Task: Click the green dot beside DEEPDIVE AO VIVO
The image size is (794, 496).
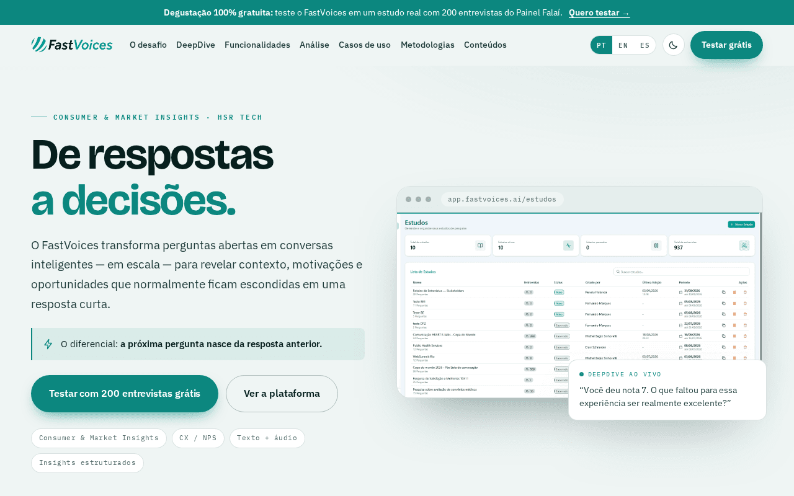Action: pos(582,374)
